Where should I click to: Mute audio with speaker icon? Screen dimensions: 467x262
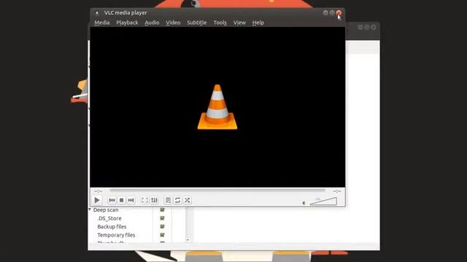(304, 203)
